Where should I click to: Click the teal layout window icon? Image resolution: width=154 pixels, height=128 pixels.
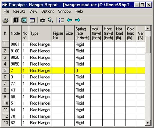coord(24,20)
